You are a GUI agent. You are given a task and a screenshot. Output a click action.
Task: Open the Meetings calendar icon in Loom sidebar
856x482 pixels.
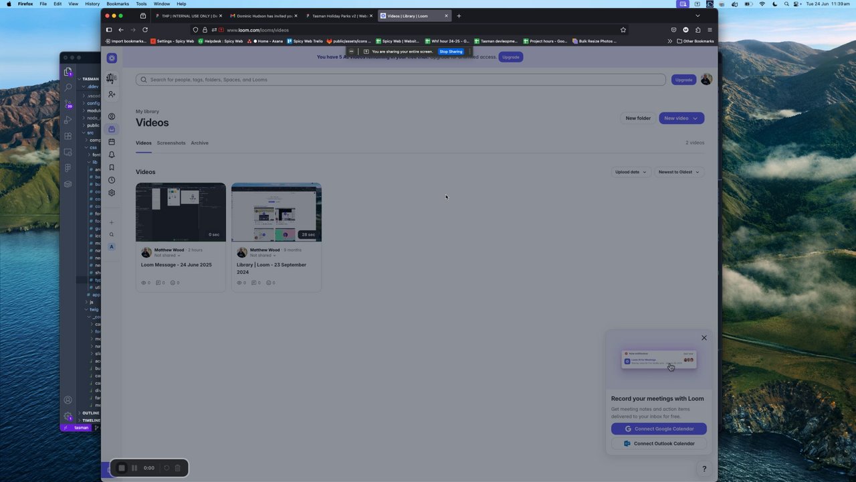click(112, 142)
